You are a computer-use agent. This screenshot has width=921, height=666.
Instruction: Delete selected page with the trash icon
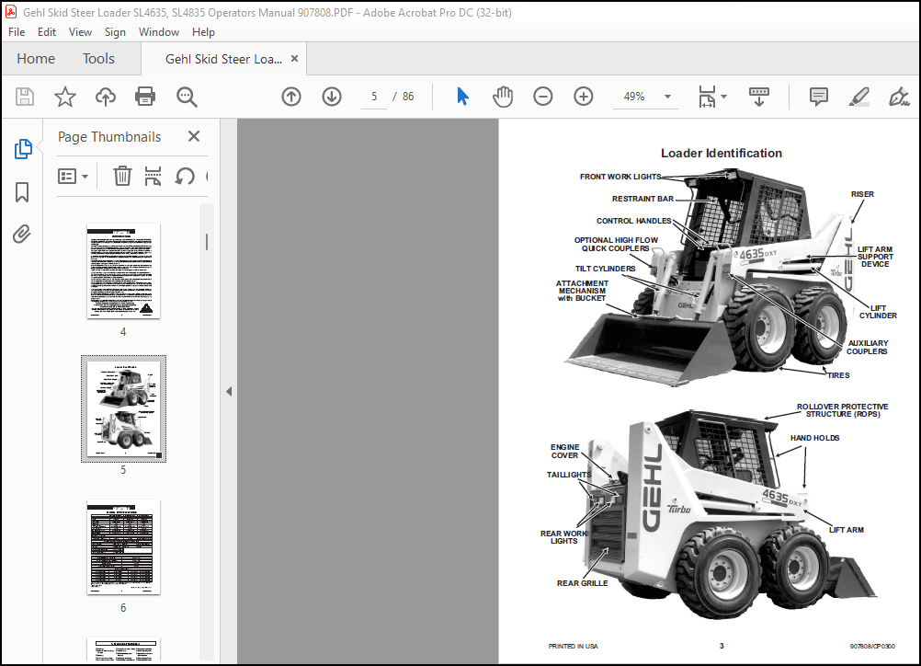pyautogui.click(x=122, y=176)
